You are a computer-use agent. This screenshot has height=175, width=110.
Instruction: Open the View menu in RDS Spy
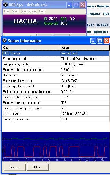[15, 11]
